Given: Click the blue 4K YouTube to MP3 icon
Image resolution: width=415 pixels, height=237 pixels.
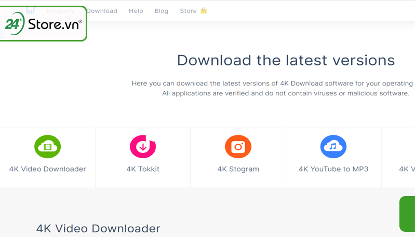Looking at the screenshot, I should 333,147.
